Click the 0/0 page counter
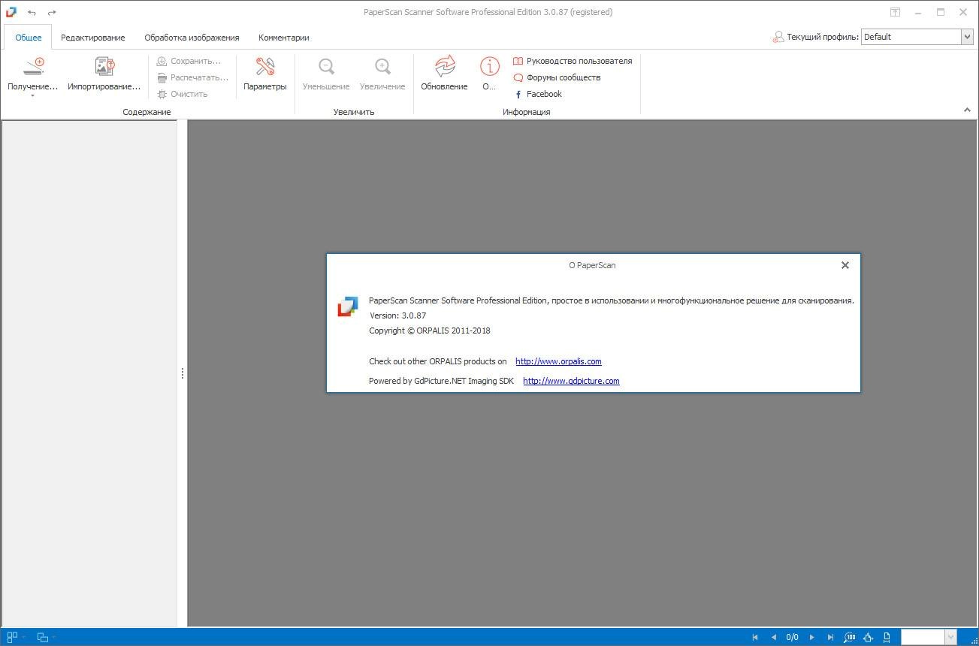Screen dimensions: 979x646 pos(793,637)
